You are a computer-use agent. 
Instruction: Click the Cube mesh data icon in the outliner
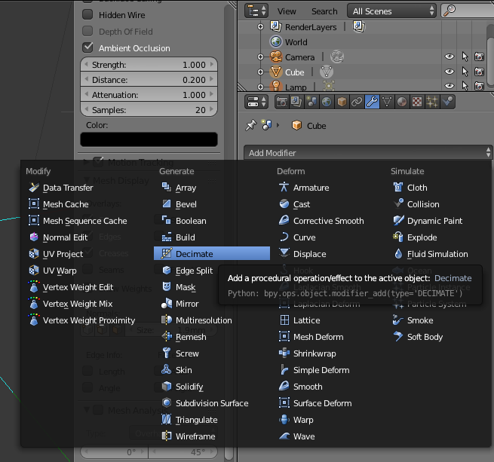[x=327, y=72]
